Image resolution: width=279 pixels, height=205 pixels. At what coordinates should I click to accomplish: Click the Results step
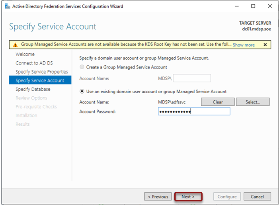pos(23,124)
